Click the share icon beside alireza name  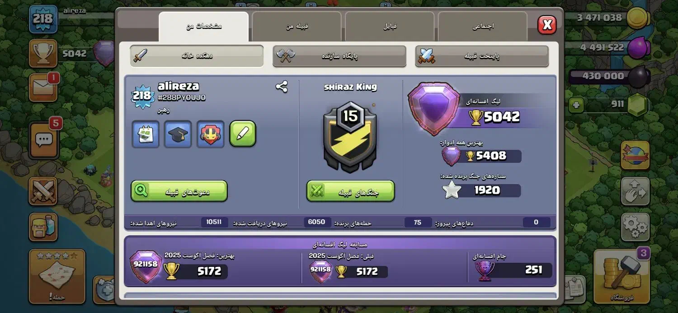click(x=282, y=87)
